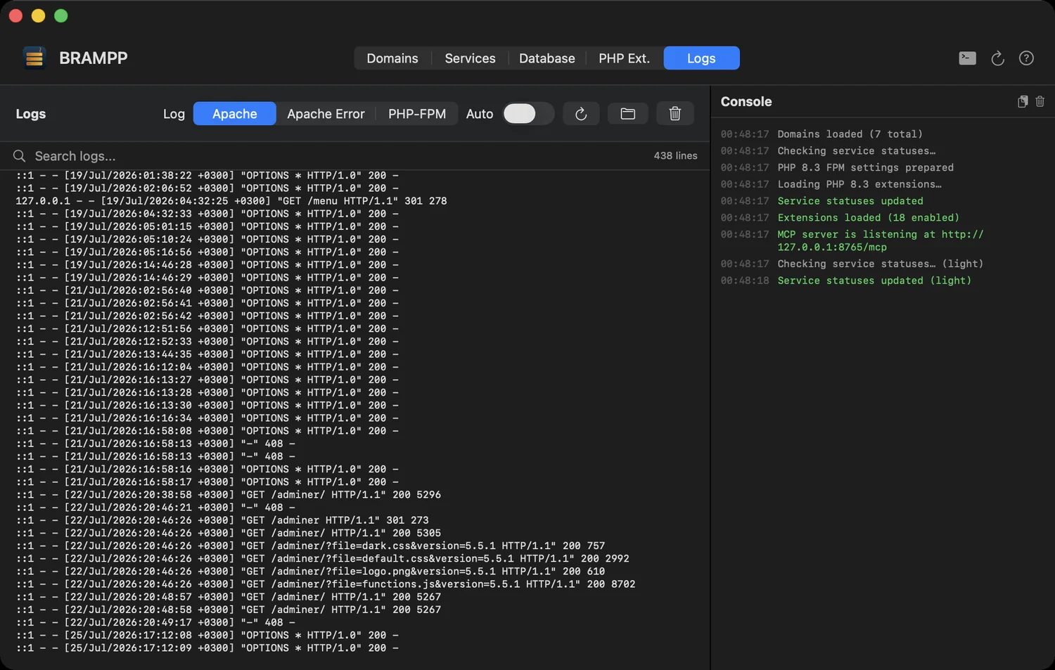This screenshot has height=670, width=1055.
Task: Click the 19/Jul/2026:01:38:22 log line
Action: click(207, 176)
